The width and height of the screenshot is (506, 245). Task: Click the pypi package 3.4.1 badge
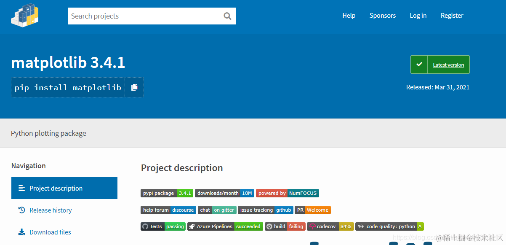167,193
